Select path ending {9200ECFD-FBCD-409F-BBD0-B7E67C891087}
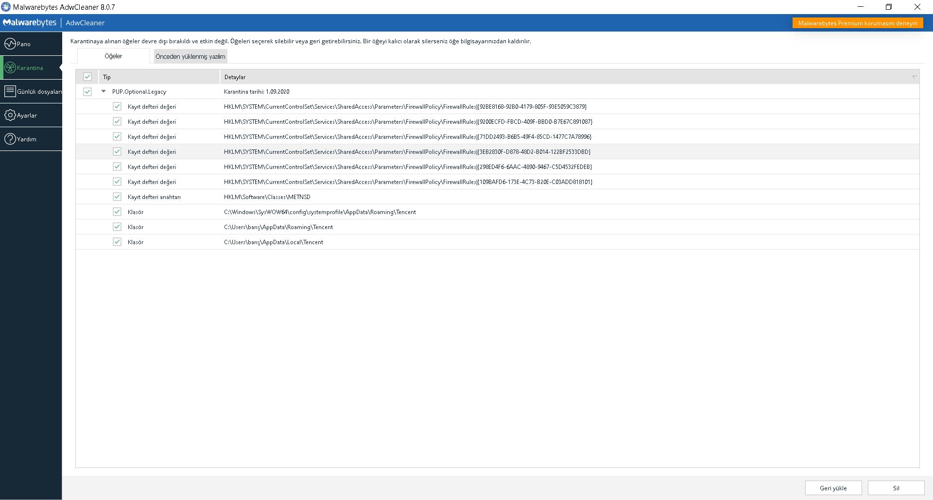Image resolution: width=933 pixels, height=500 pixels. 408,122
